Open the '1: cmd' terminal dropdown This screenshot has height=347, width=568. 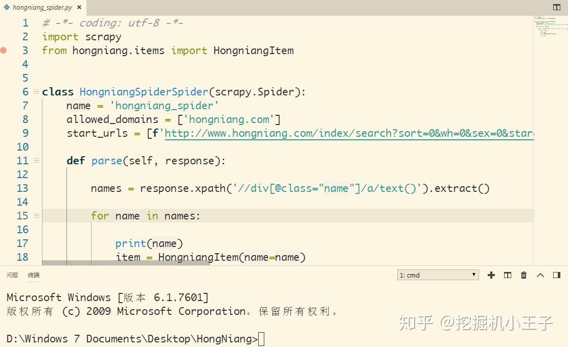click(438, 275)
